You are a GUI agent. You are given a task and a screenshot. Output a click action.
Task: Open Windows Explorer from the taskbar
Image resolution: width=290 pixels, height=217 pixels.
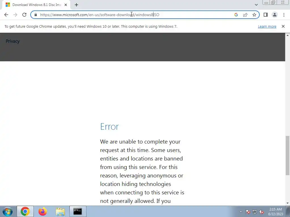(x=60, y=211)
